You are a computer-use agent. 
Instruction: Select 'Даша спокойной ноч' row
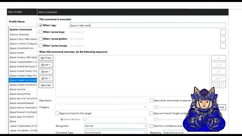click(23, 48)
